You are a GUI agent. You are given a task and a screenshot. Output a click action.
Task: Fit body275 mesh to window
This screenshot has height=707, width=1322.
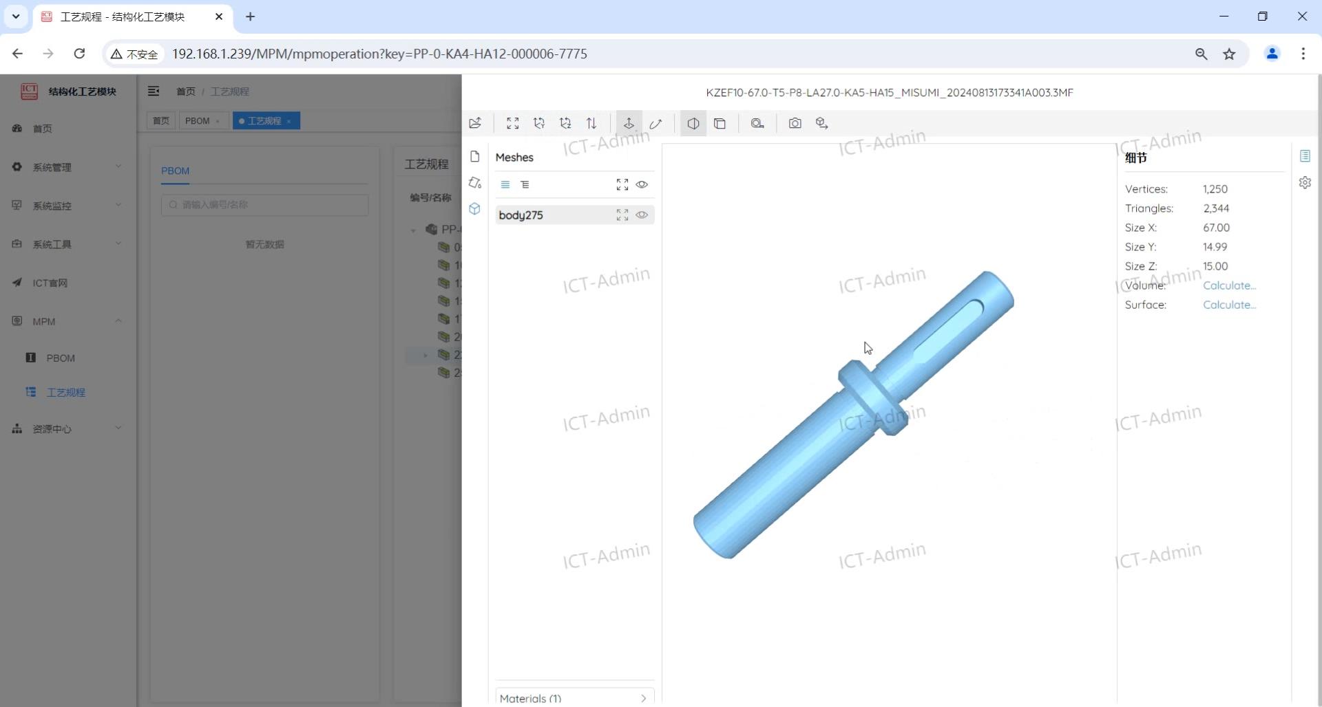622,215
